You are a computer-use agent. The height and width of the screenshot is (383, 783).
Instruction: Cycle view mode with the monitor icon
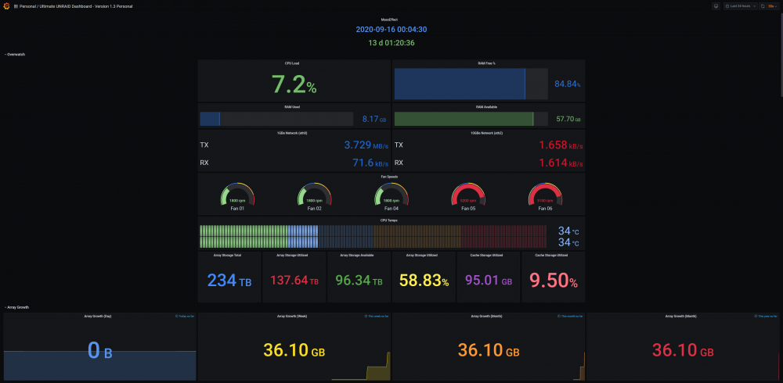tap(716, 6)
